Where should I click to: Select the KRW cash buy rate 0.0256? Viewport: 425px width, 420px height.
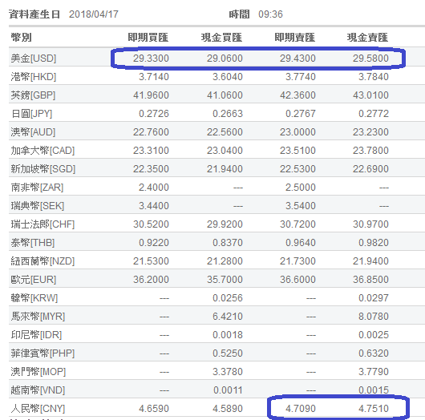228,298
